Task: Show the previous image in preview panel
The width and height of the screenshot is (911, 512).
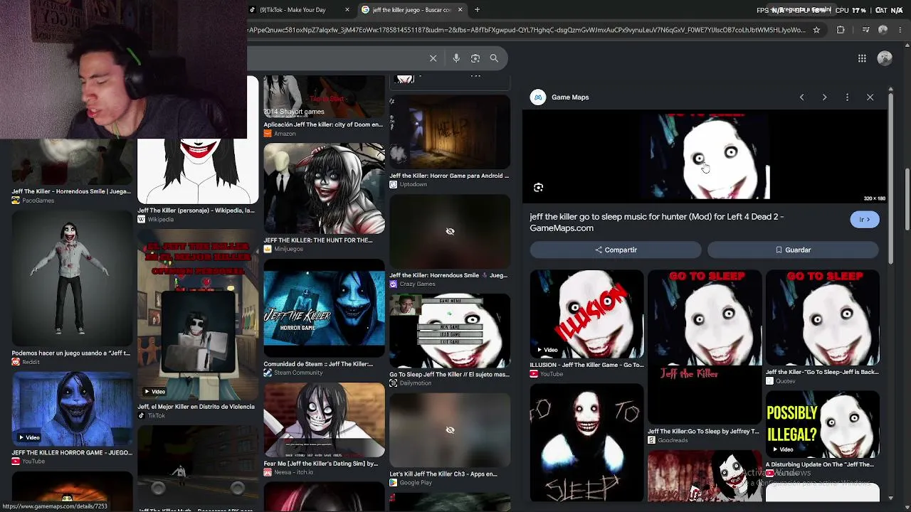Action: tap(801, 97)
